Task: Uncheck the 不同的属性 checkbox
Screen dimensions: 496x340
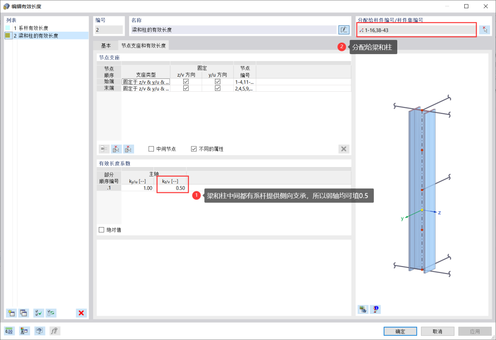Action: click(x=194, y=149)
